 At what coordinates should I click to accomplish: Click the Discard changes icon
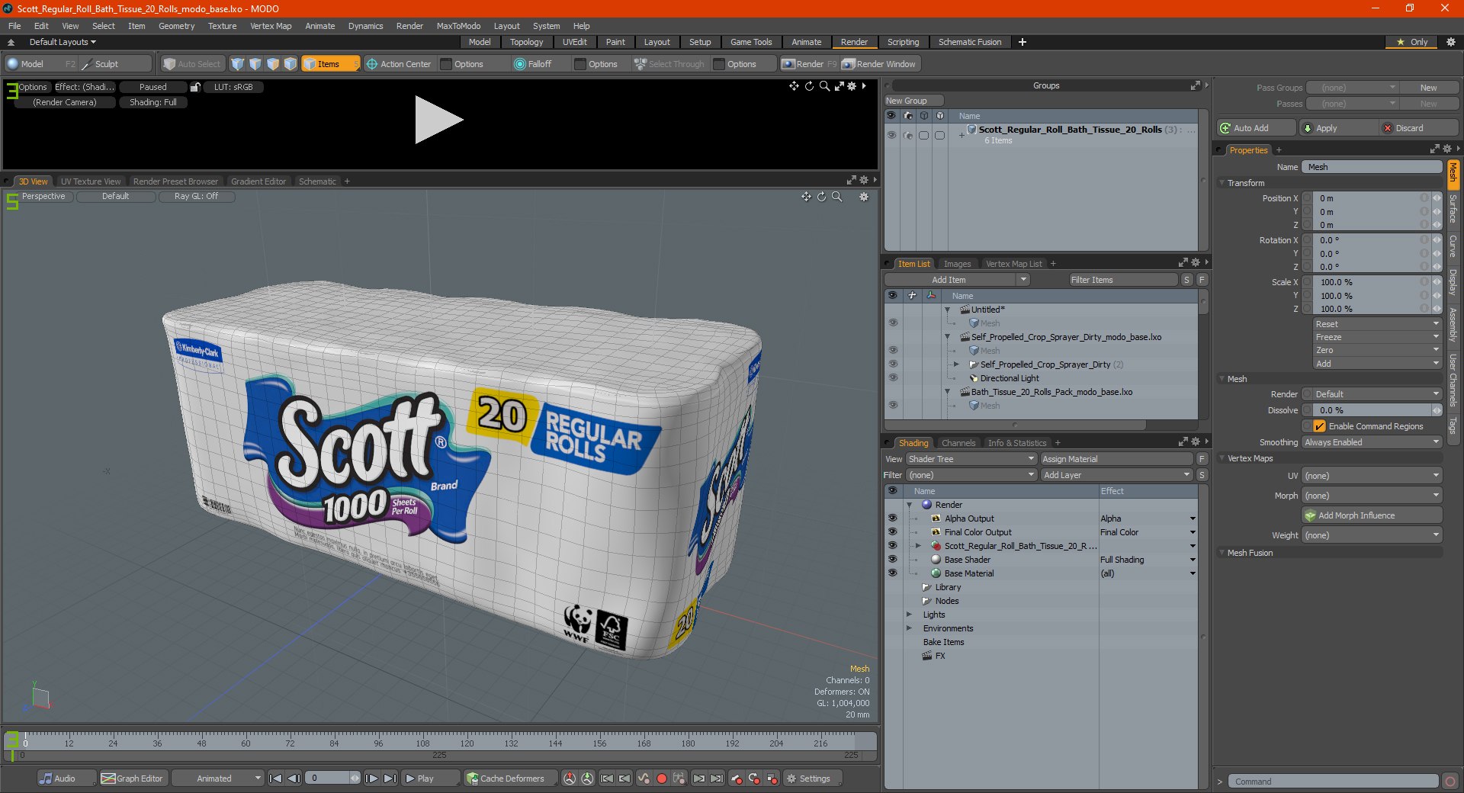click(1388, 128)
